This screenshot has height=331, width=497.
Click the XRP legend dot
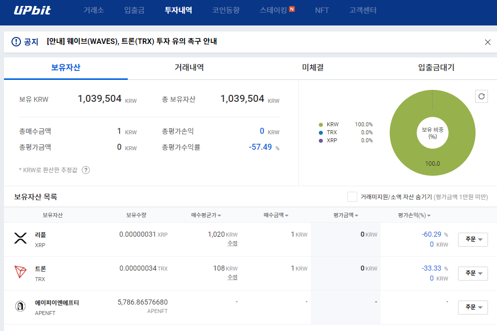click(x=321, y=140)
